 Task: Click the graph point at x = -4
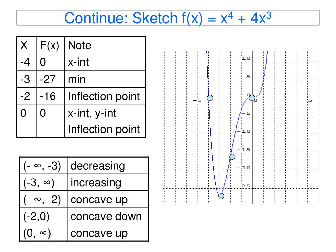210,98
